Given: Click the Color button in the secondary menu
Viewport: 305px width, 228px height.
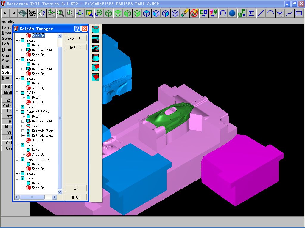Looking at the screenshot, I should (x=7, y=106).
